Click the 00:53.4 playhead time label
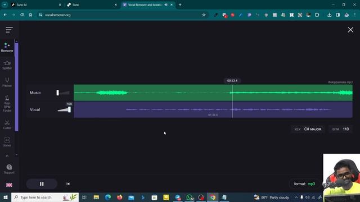The image size is (360, 202). coord(232,81)
